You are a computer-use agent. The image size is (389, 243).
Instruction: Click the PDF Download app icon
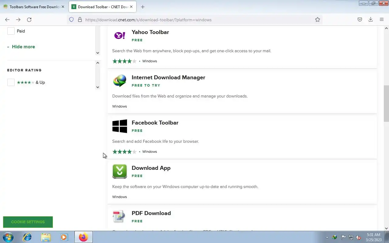click(x=119, y=216)
